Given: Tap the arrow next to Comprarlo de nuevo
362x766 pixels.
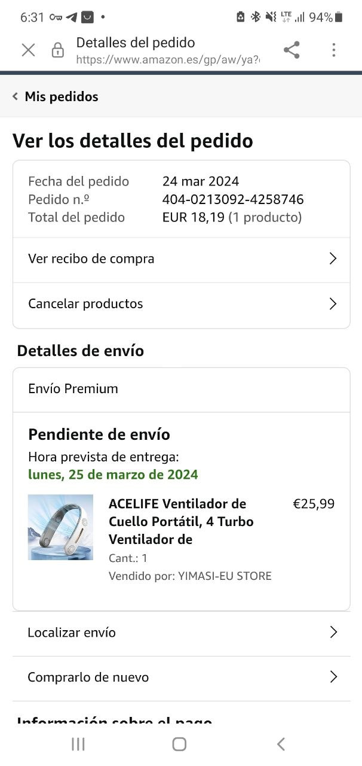Looking at the screenshot, I should tap(333, 677).
